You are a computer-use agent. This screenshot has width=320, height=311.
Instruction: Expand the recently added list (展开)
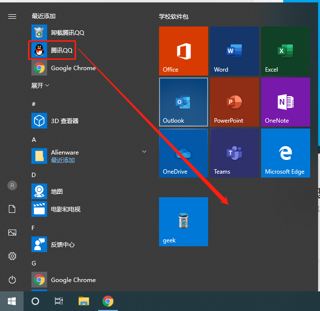40,85
